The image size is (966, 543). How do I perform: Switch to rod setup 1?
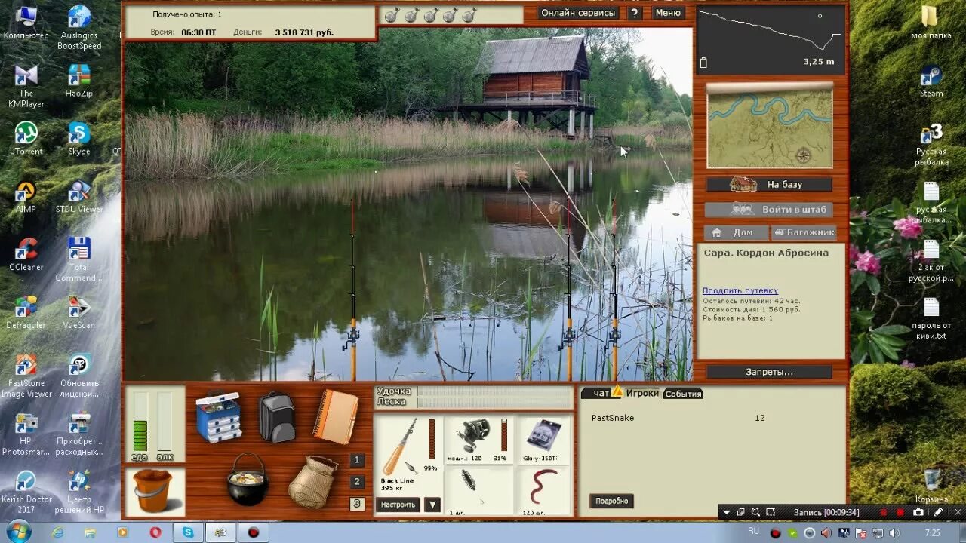click(357, 460)
